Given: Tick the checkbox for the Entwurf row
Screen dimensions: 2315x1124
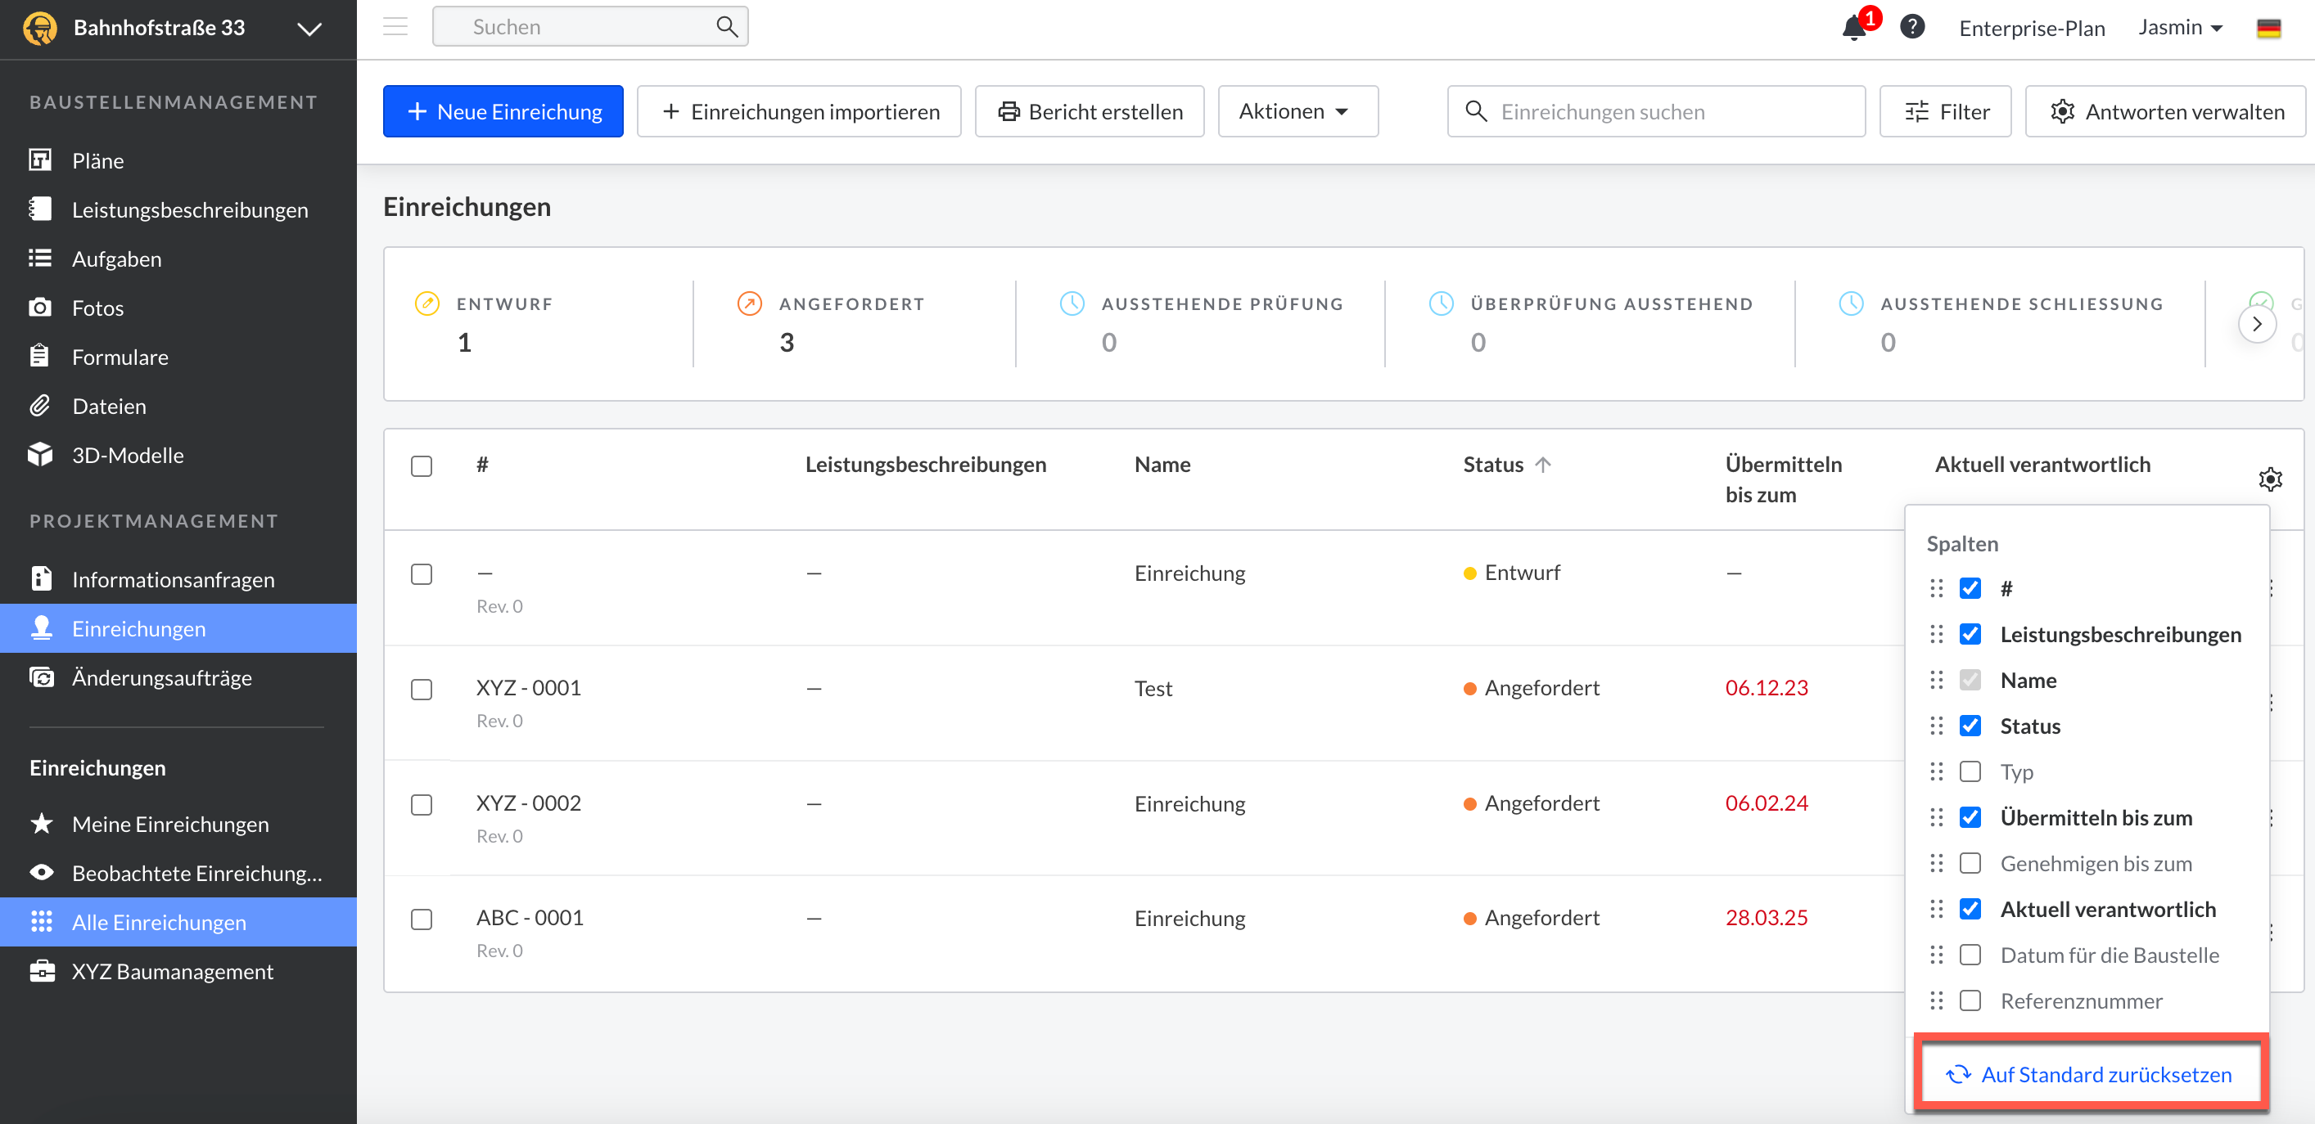Looking at the screenshot, I should [422, 574].
